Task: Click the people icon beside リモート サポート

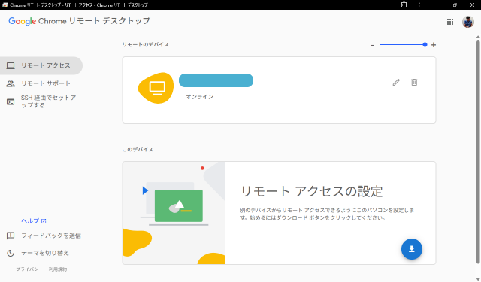Action: 11,83
